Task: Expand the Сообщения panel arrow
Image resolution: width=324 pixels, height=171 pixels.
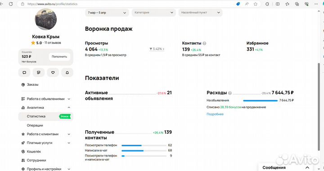Action: [307, 167]
